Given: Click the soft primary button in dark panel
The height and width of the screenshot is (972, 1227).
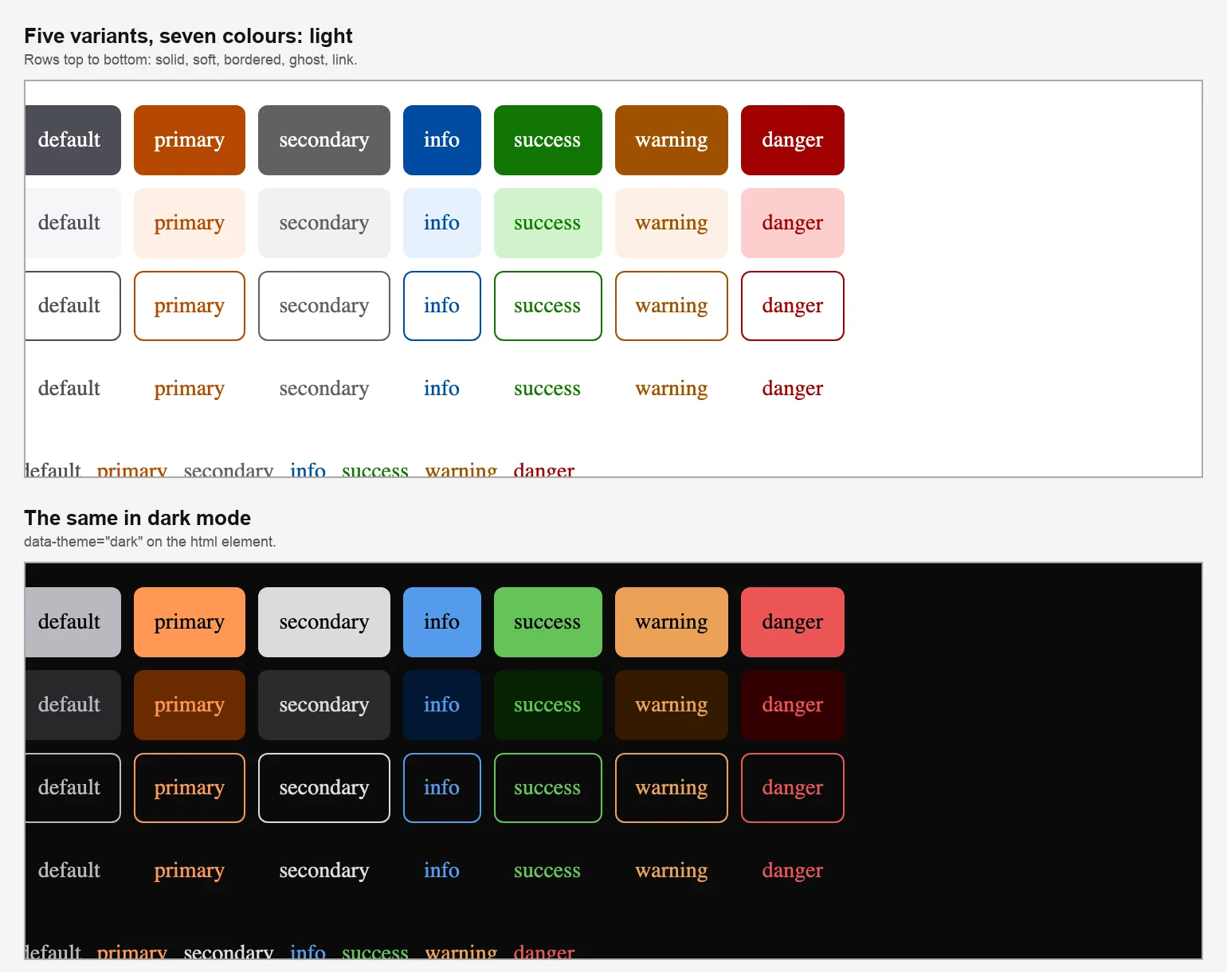Looking at the screenshot, I should tap(190, 705).
